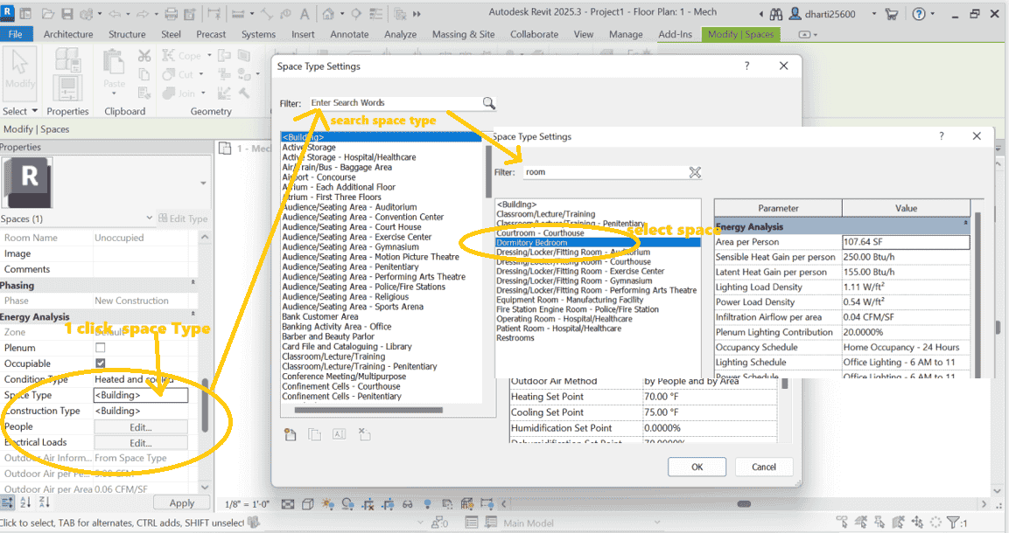Screen dimensions: 1009x533
Task: Click Reveal Hidden Elements lightbulb icon
Action: [x=427, y=504]
